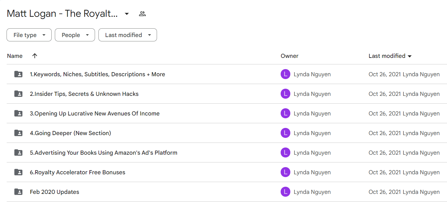This screenshot has height=211, width=447.
Task: Open 6.Royalty Accelerator Free Bonuses folder
Action: tap(78, 172)
